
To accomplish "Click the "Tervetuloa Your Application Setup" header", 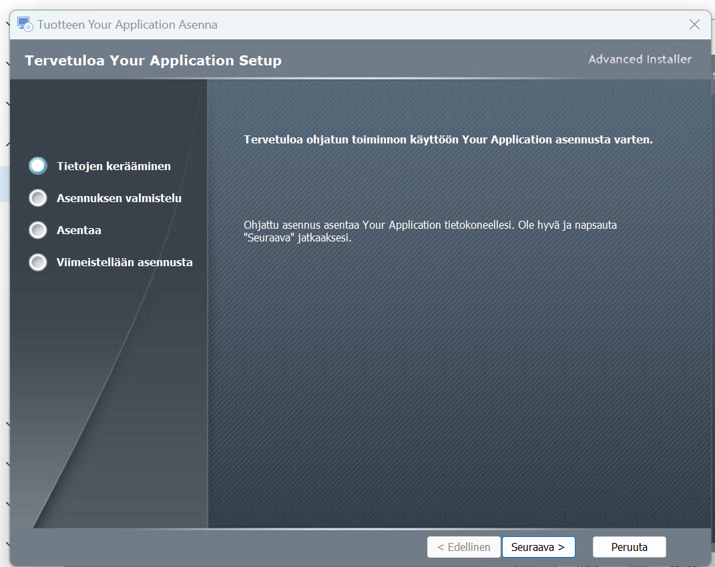I will pos(153,61).
